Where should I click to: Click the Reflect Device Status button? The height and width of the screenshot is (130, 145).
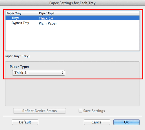click(x=39, y=111)
